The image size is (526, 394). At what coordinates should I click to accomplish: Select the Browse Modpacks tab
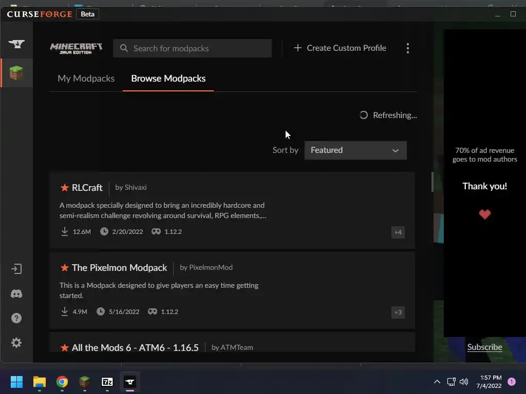click(168, 78)
